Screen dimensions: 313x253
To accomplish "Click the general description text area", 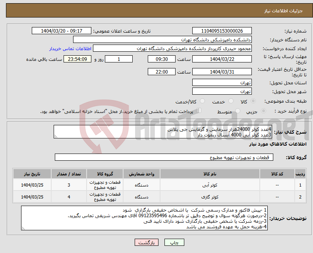I will 163,132.
